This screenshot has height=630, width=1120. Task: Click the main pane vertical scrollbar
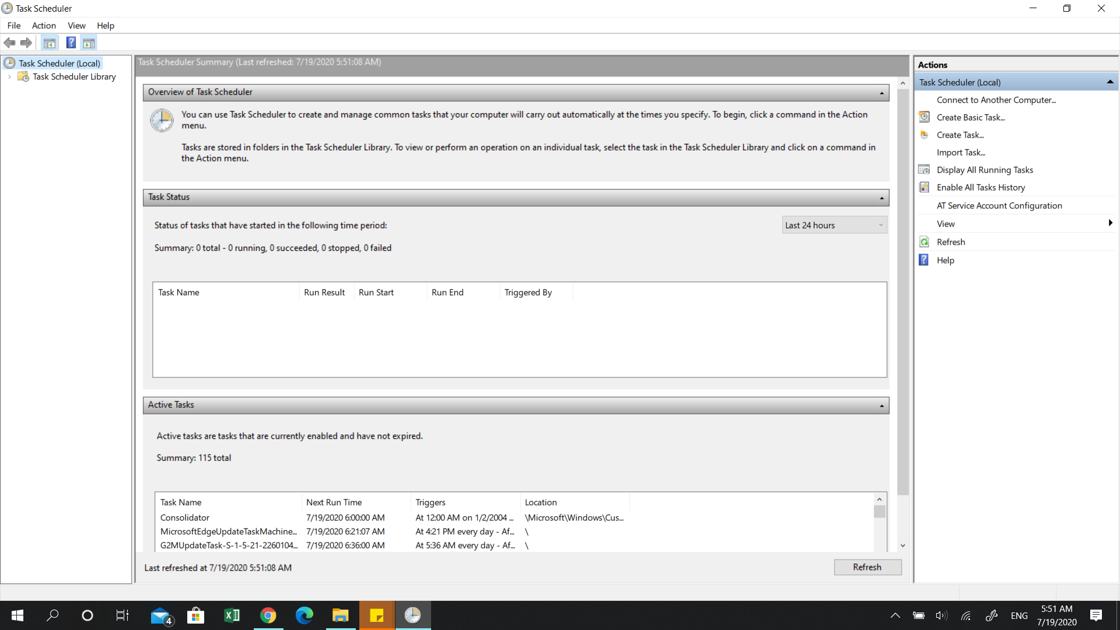(902, 292)
